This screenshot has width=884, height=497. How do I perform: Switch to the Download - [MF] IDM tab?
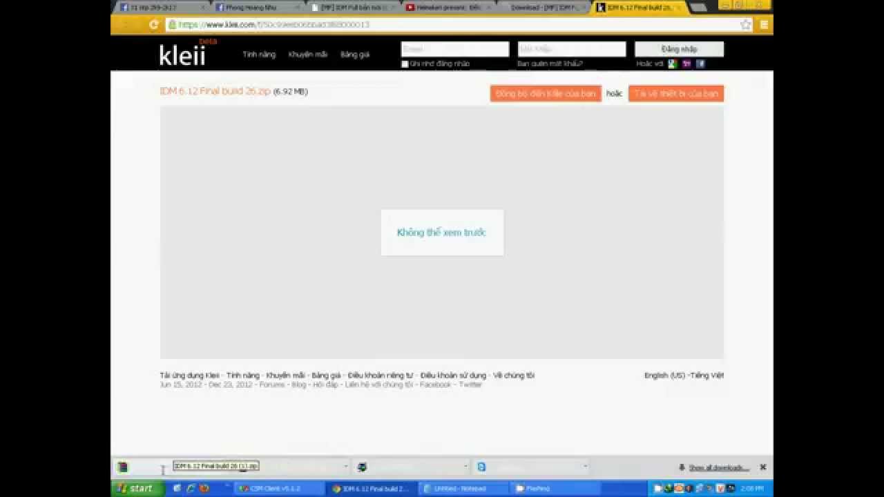[544, 8]
